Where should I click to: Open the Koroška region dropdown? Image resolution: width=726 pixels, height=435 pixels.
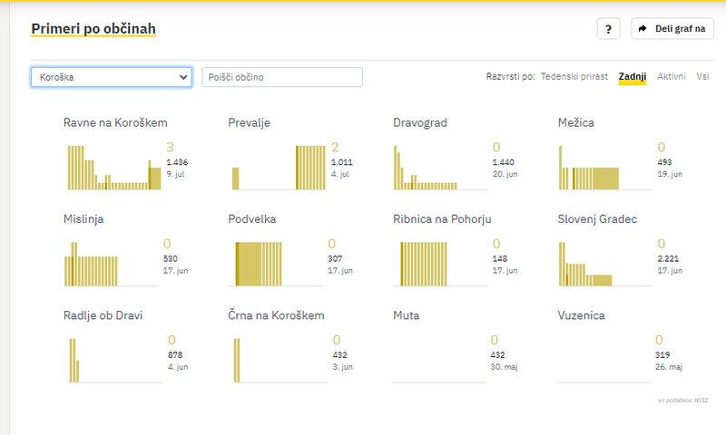click(x=112, y=77)
